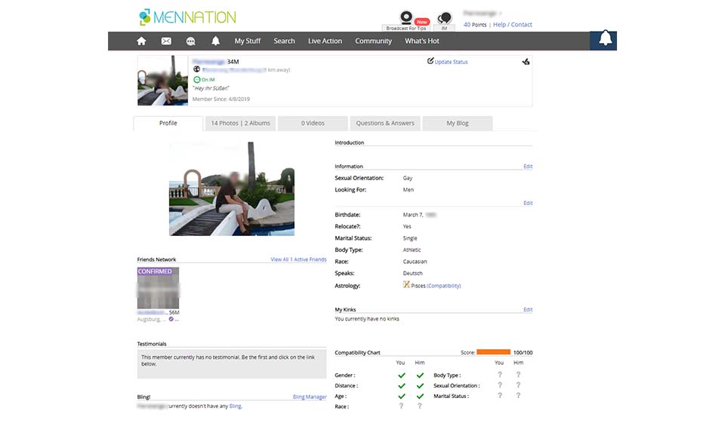Open the Live Action menu
Image resolution: width=725 pixels, height=423 pixels.
click(x=325, y=41)
